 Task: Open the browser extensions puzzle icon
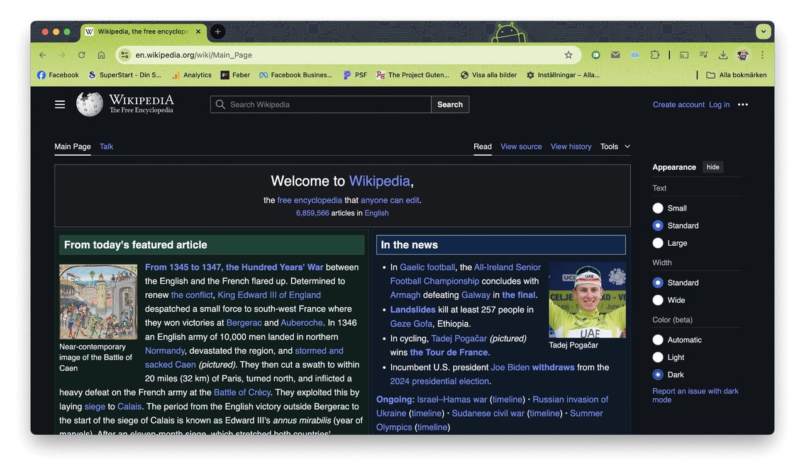click(x=654, y=55)
